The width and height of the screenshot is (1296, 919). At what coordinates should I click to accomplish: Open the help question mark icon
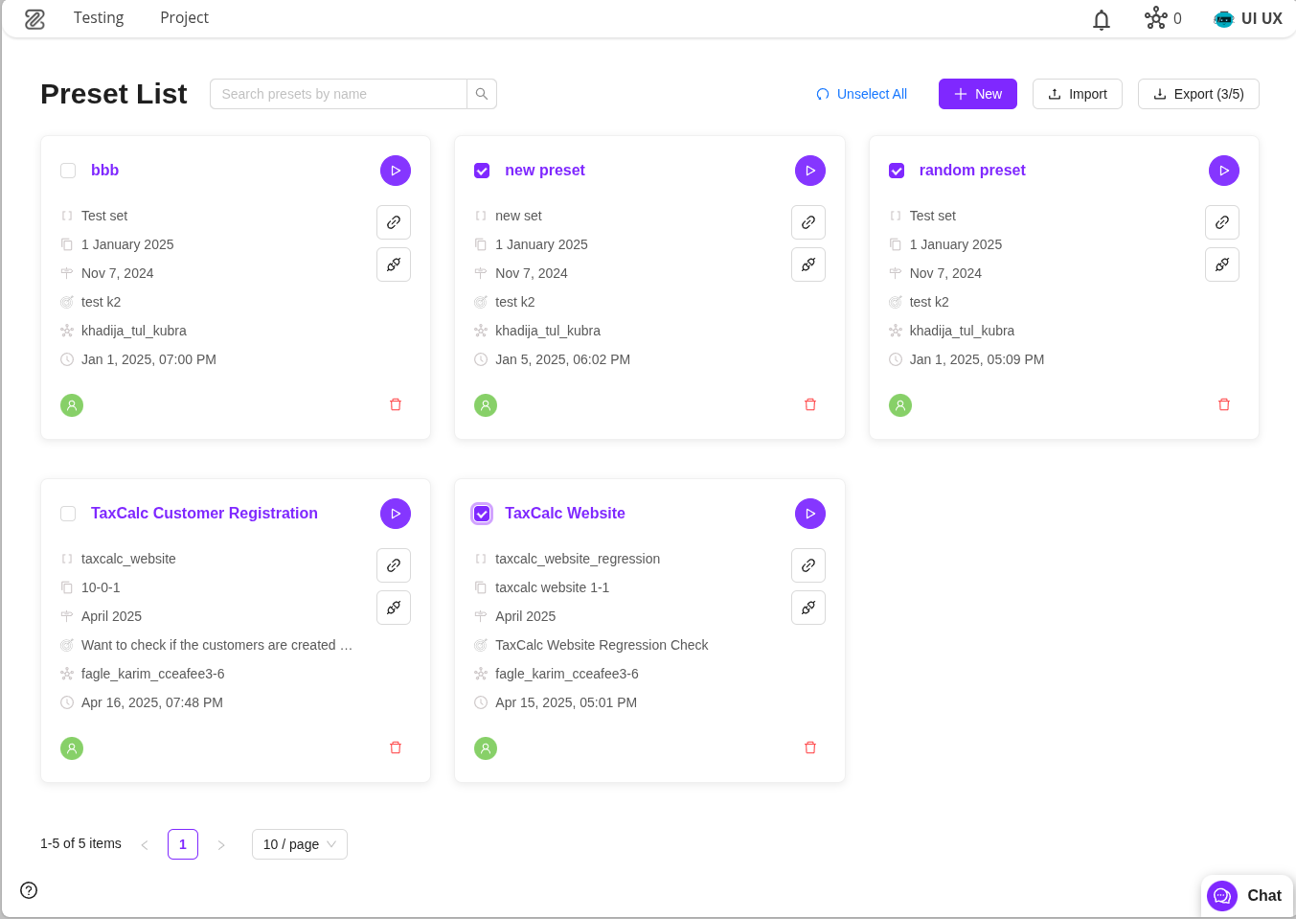(x=29, y=890)
